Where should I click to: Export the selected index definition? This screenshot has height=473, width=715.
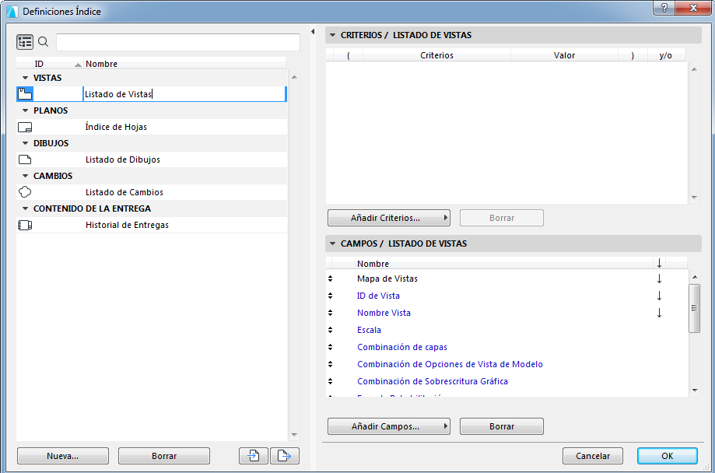(x=284, y=455)
